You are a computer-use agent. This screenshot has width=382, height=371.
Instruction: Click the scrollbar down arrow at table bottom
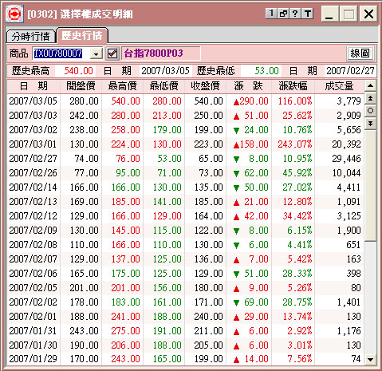pyautogui.click(x=371, y=360)
